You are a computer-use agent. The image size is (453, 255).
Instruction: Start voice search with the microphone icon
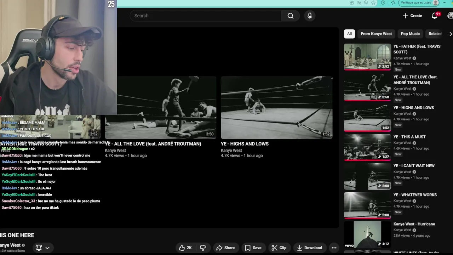pyautogui.click(x=310, y=16)
